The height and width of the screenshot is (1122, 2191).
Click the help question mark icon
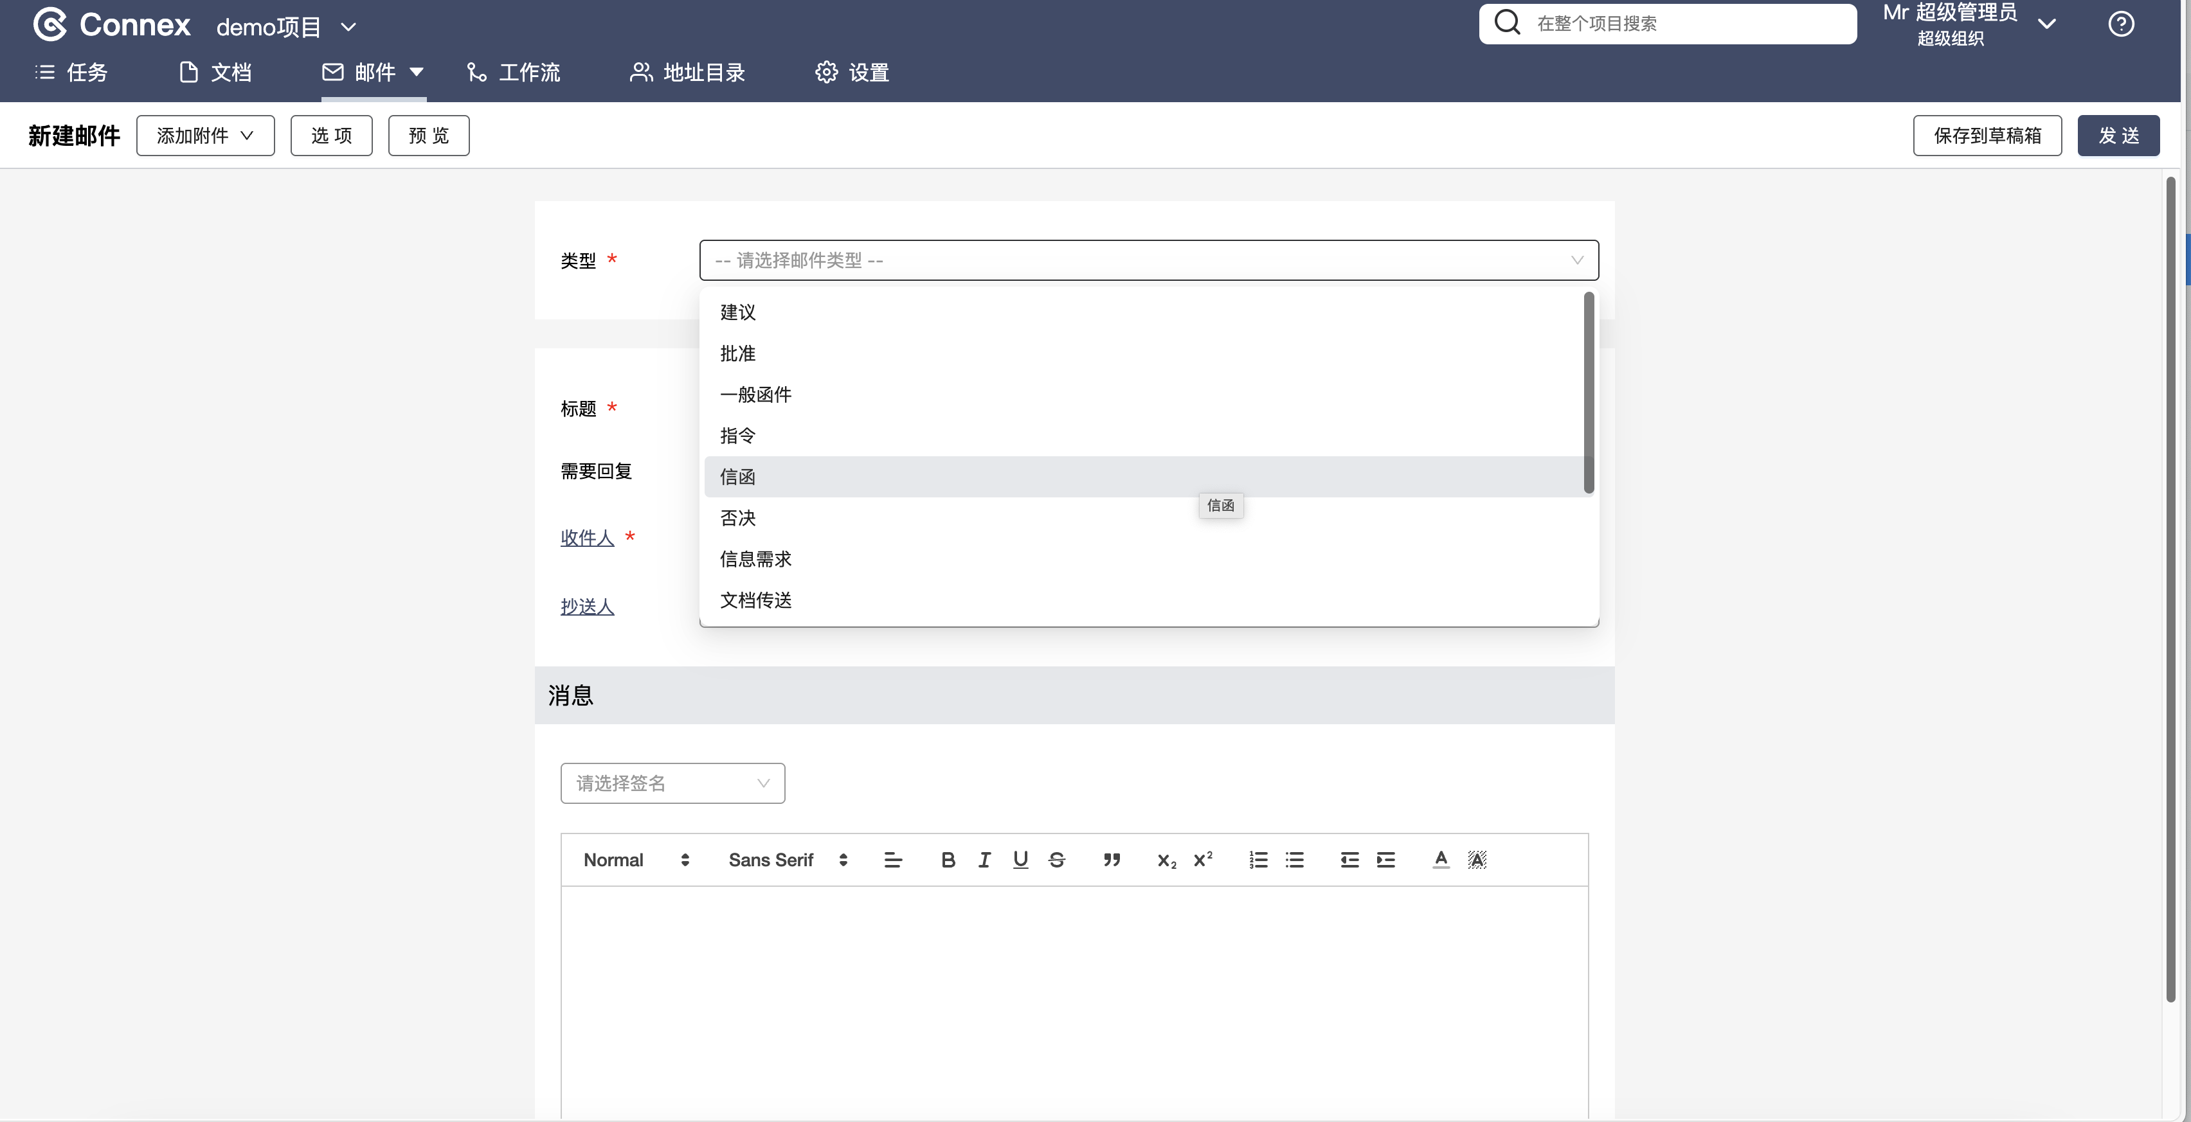pyautogui.click(x=2120, y=24)
